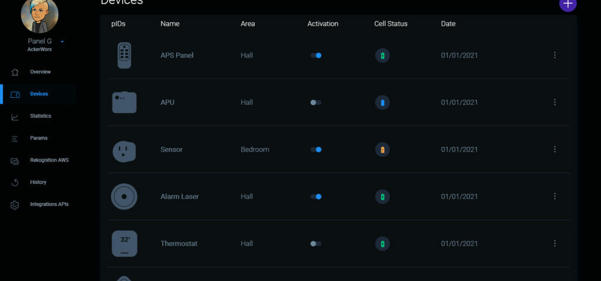Open the Statistics section
Viewport: 601px width, 281px height.
pos(40,116)
